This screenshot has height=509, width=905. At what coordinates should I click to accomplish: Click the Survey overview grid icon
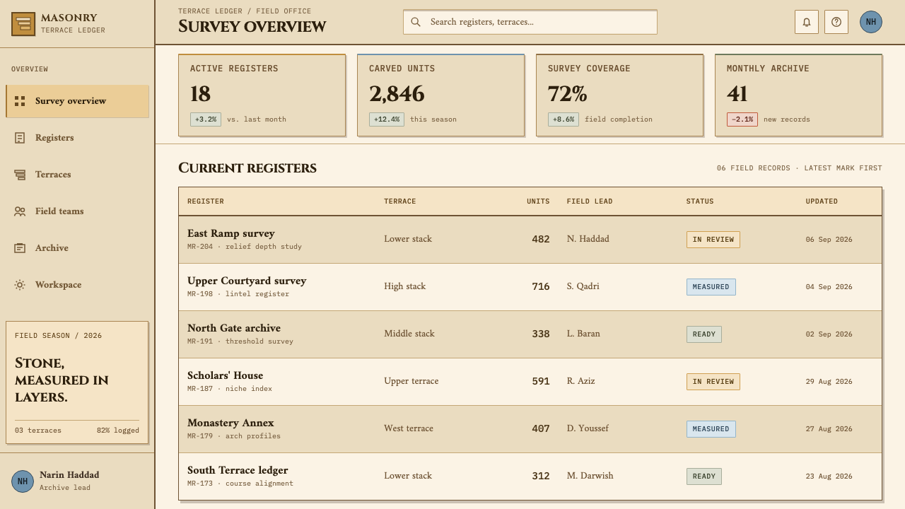(20, 101)
